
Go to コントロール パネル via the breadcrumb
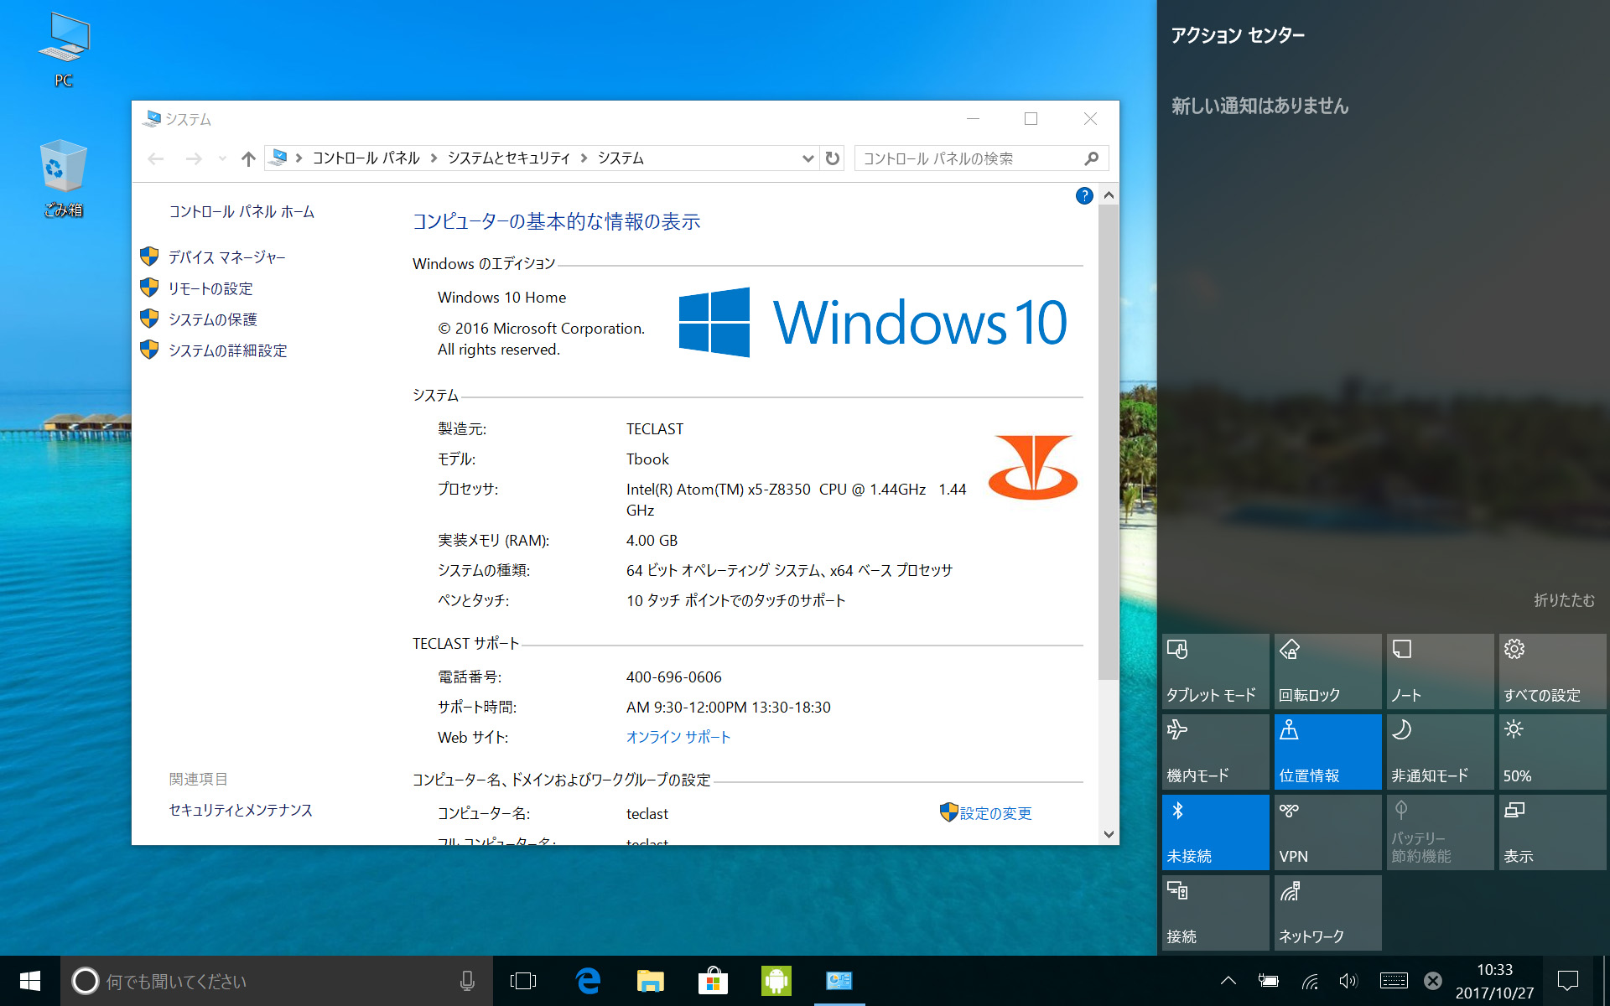point(365,158)
